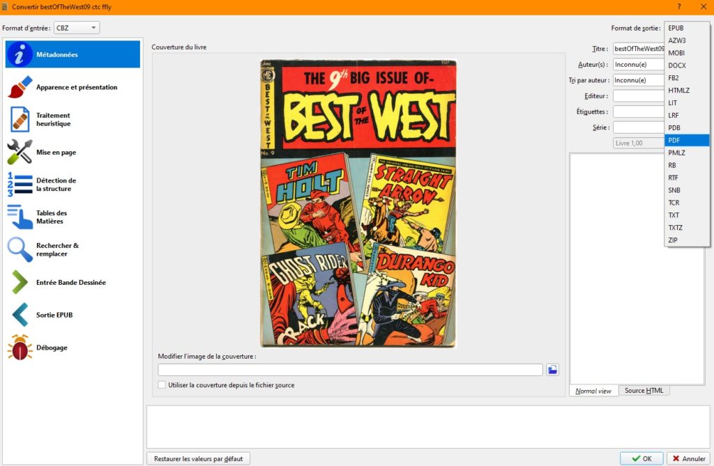
Task: Select the Tables des Matières icon
Action: coord(20,217)
